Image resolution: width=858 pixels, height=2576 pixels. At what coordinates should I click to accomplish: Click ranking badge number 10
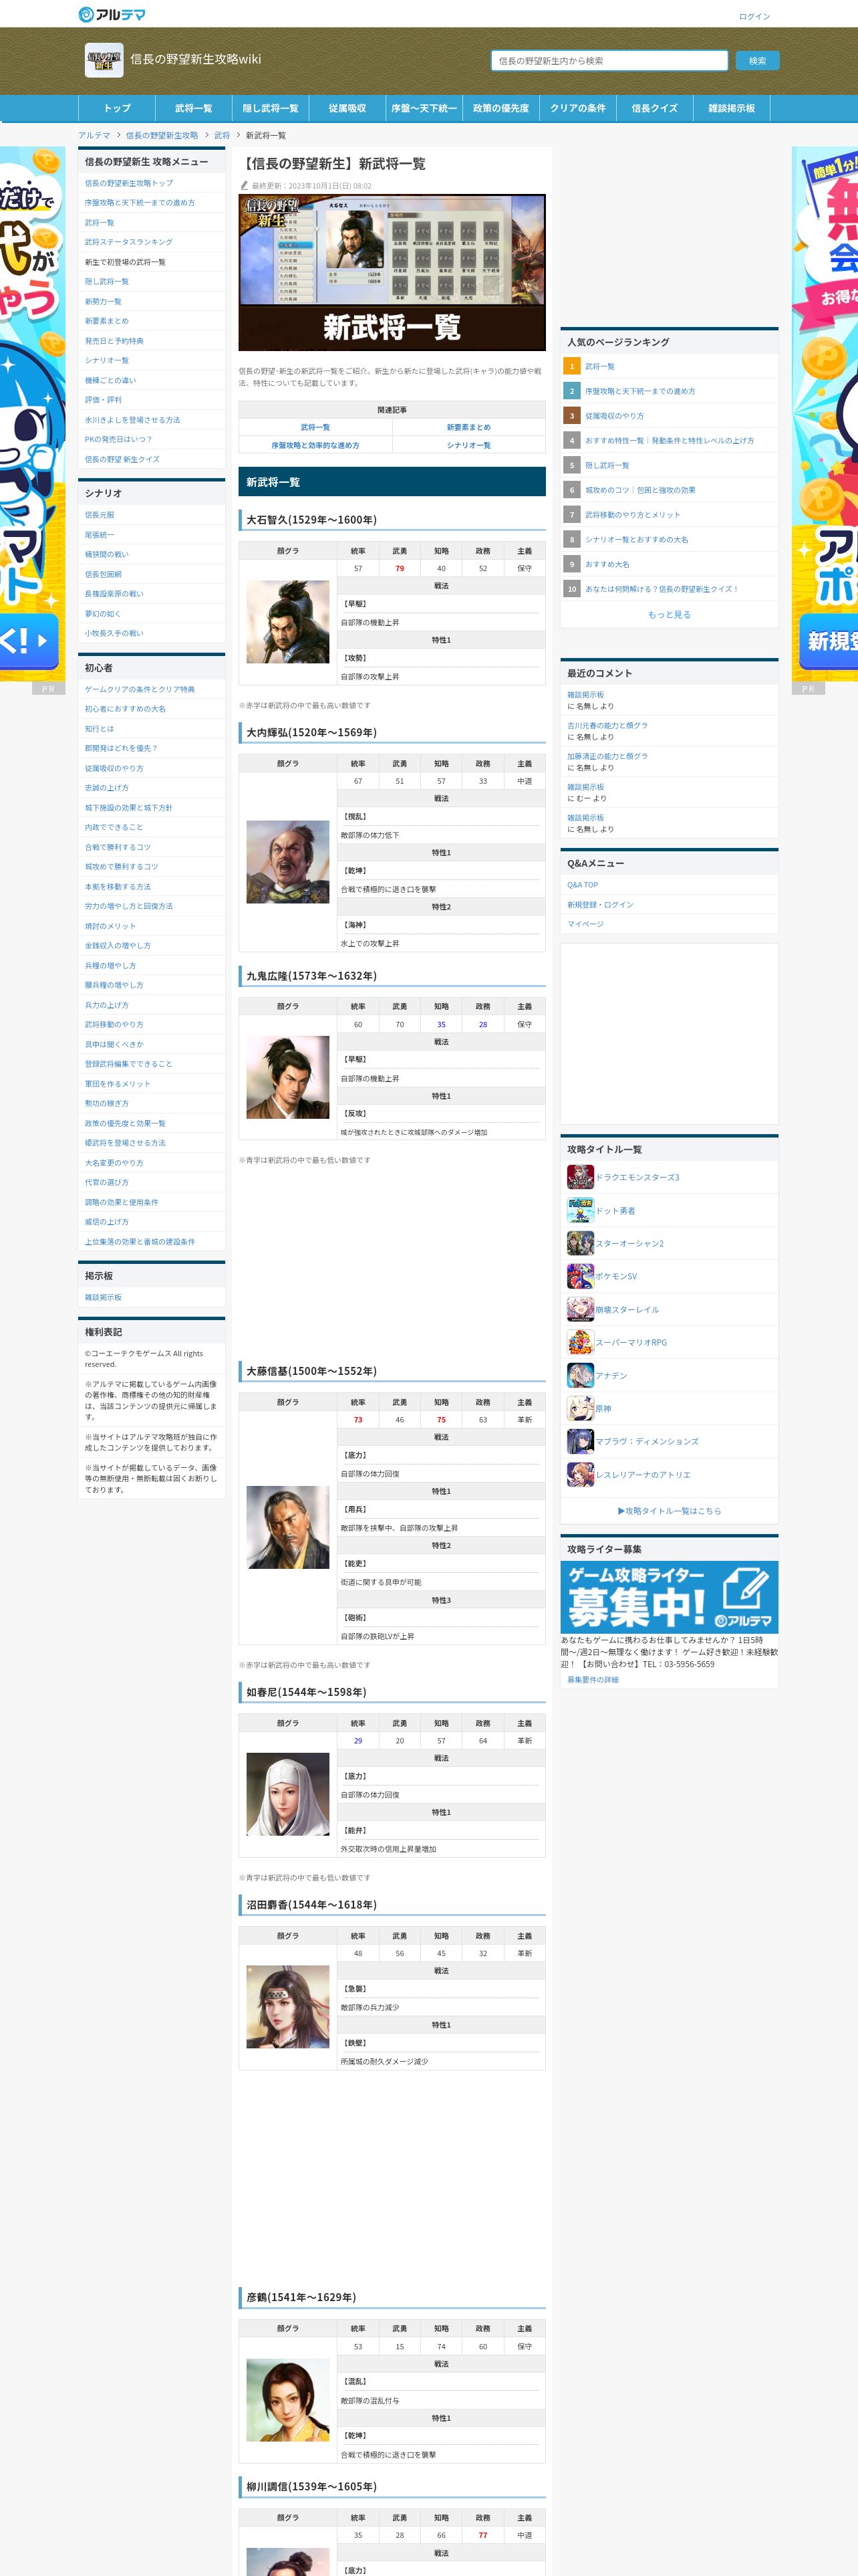pyautogui.click(x=572, y=589)
